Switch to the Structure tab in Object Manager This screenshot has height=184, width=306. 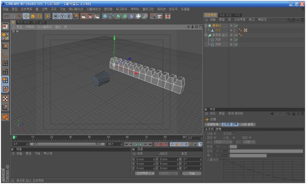238,15
